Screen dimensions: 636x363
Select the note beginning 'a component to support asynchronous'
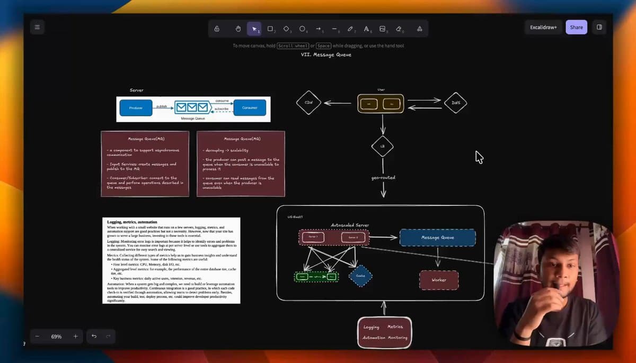pyautogui.click(x=145, y=164)
